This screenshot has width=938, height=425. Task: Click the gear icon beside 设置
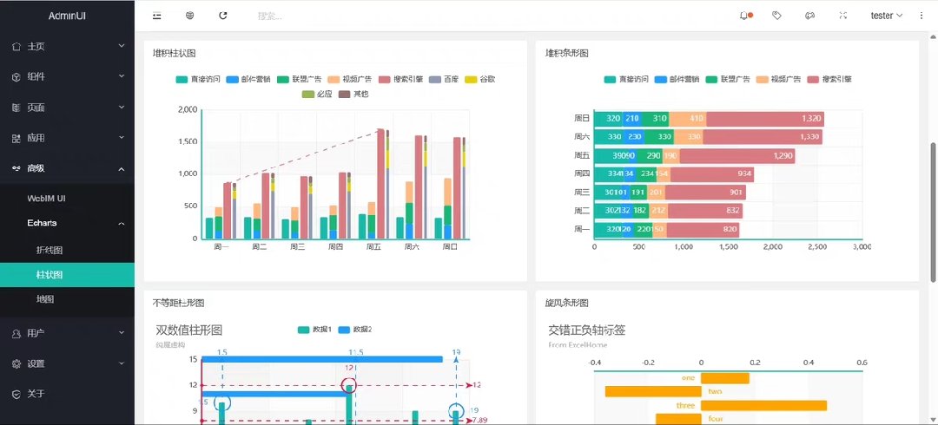[17, 363]
